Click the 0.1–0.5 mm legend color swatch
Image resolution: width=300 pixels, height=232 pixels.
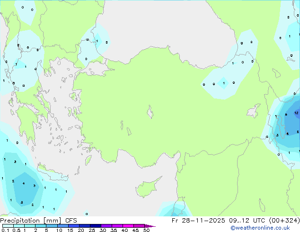[8, 226]
